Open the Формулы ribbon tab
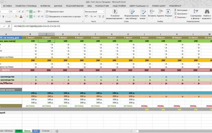This screenshot has width=212, height=133. pyautogui.click(x=45, y=6)
